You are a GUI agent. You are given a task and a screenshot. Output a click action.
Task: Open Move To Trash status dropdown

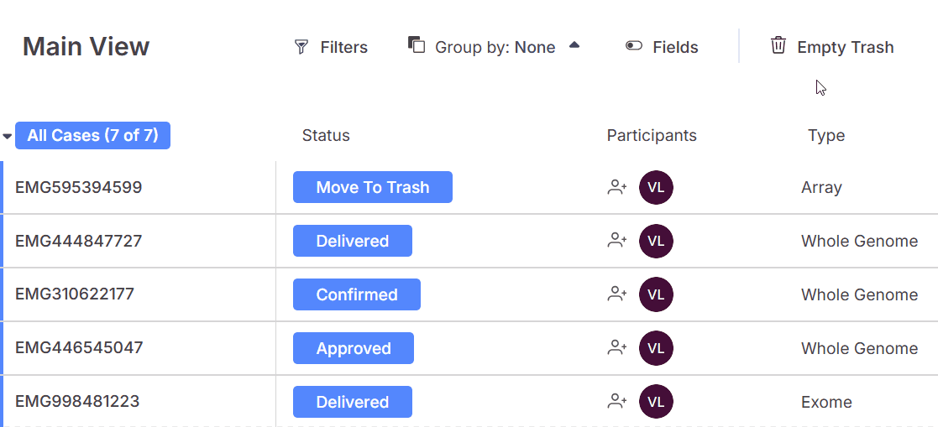[372, 187]
